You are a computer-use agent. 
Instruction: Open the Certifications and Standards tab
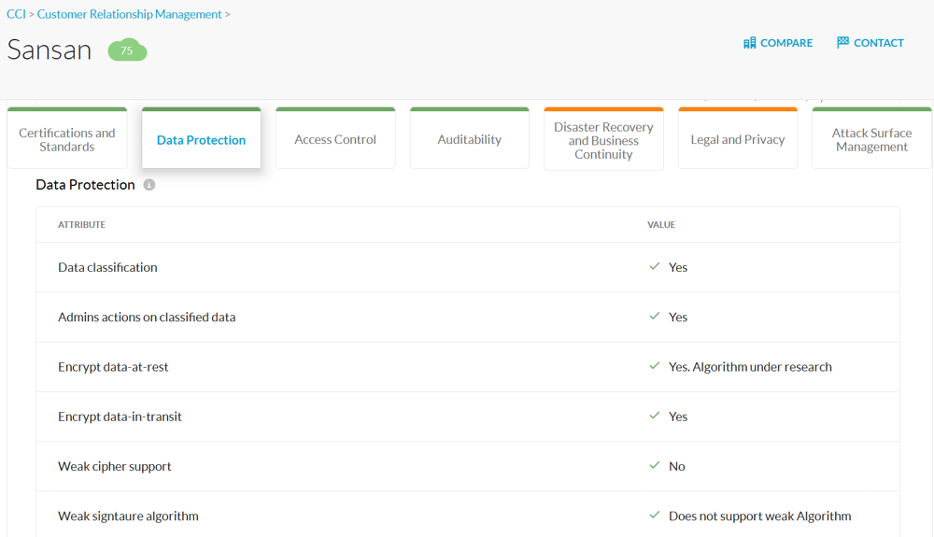(x=66, y=139)
